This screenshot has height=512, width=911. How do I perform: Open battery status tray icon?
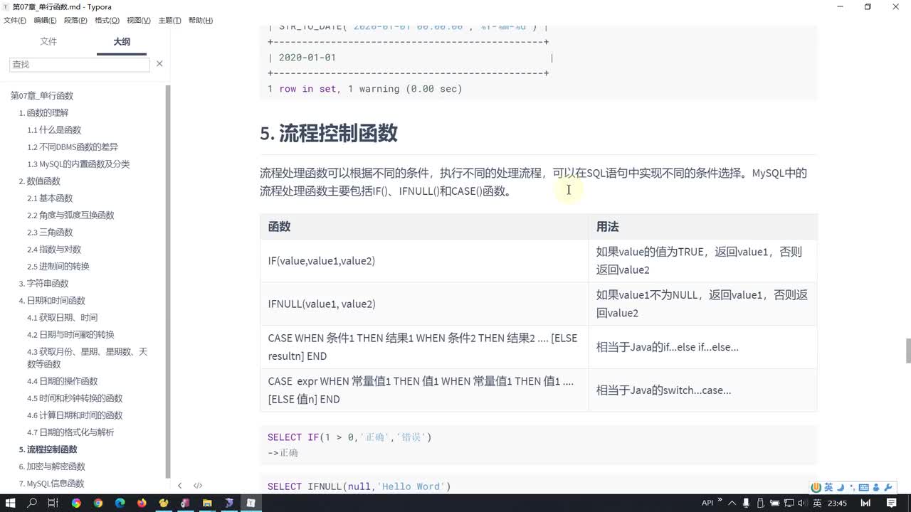pos(774,503)
